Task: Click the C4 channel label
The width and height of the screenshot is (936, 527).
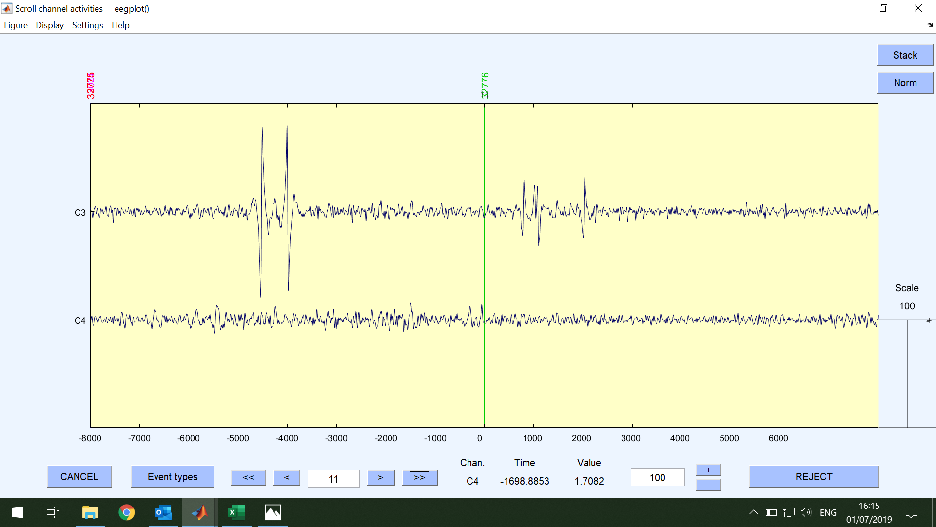Action: (80, 321)
